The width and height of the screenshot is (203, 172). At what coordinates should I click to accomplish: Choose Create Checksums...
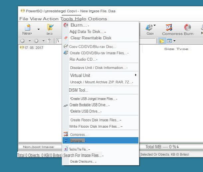tap(101, 161)
